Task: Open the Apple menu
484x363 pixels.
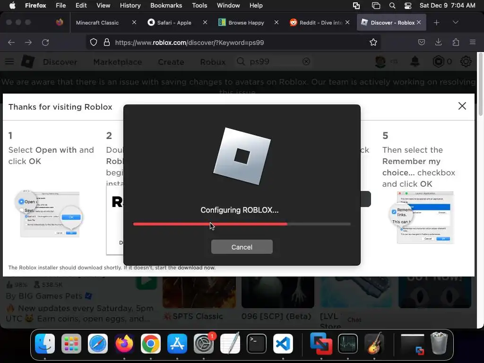Action: 12,5
